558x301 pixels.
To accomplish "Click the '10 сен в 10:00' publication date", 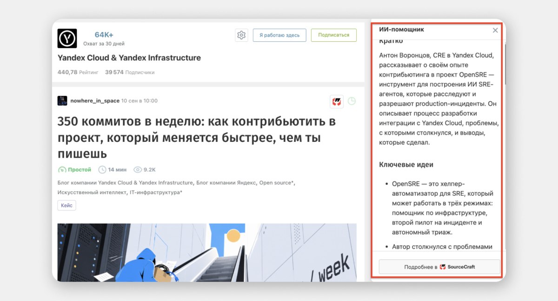I will pos(139,101).
